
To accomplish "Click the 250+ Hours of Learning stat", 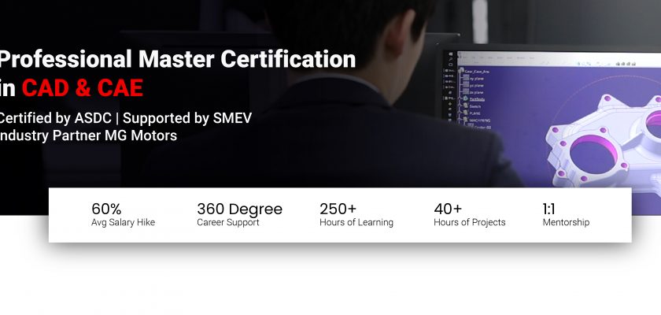I will click(356, 215).
